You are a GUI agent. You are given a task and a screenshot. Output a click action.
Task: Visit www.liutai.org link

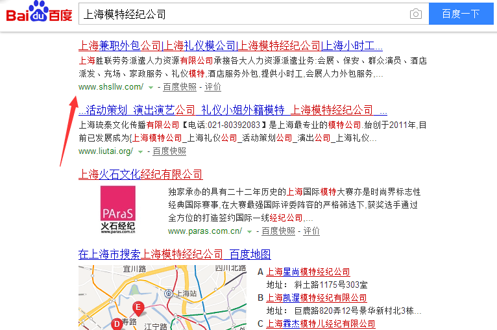click(106, 151)
